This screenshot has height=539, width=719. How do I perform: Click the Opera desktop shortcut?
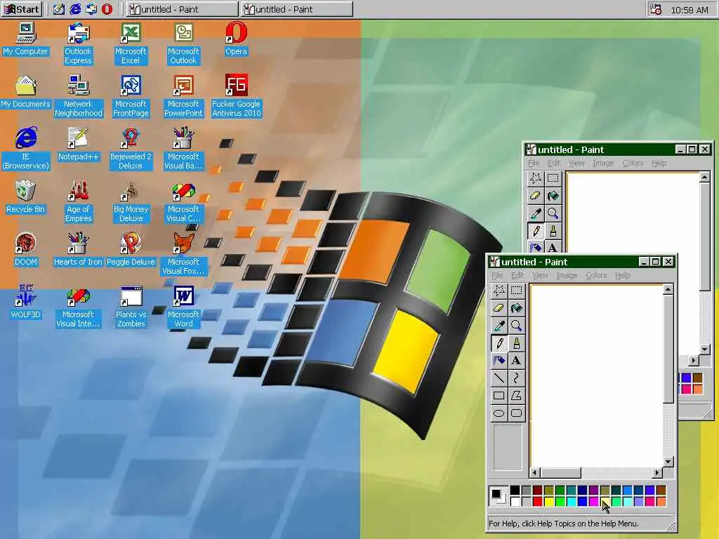click(x=236, y=39)
